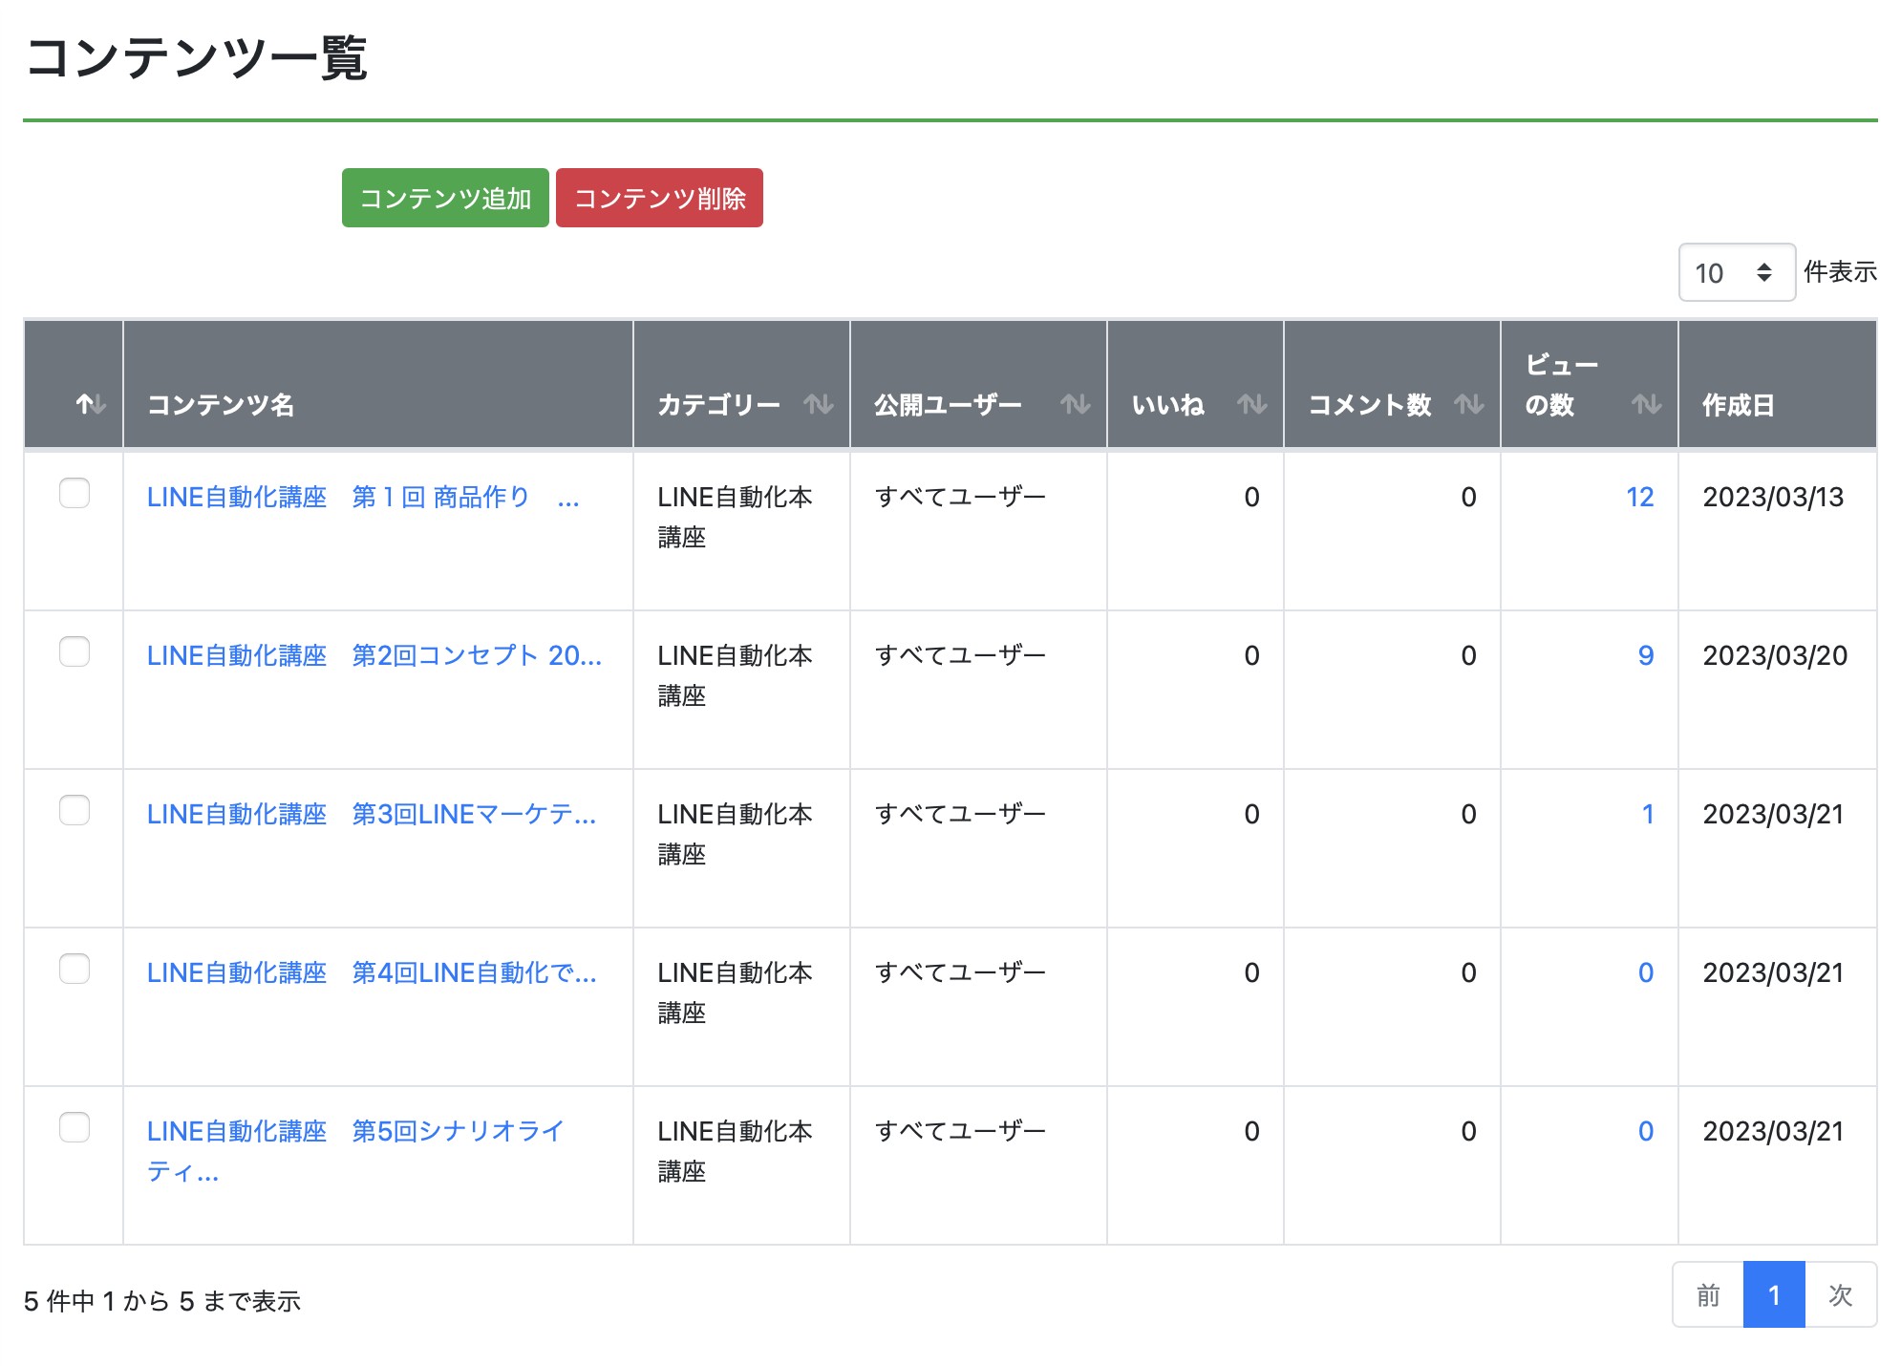Sort by 公開ユーザー column arrows
Screen dimensions: 1901x1366
[1076, 404]
